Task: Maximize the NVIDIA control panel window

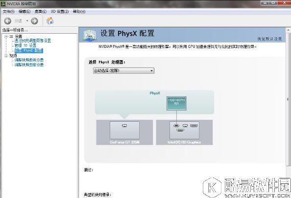Action: 273,3
